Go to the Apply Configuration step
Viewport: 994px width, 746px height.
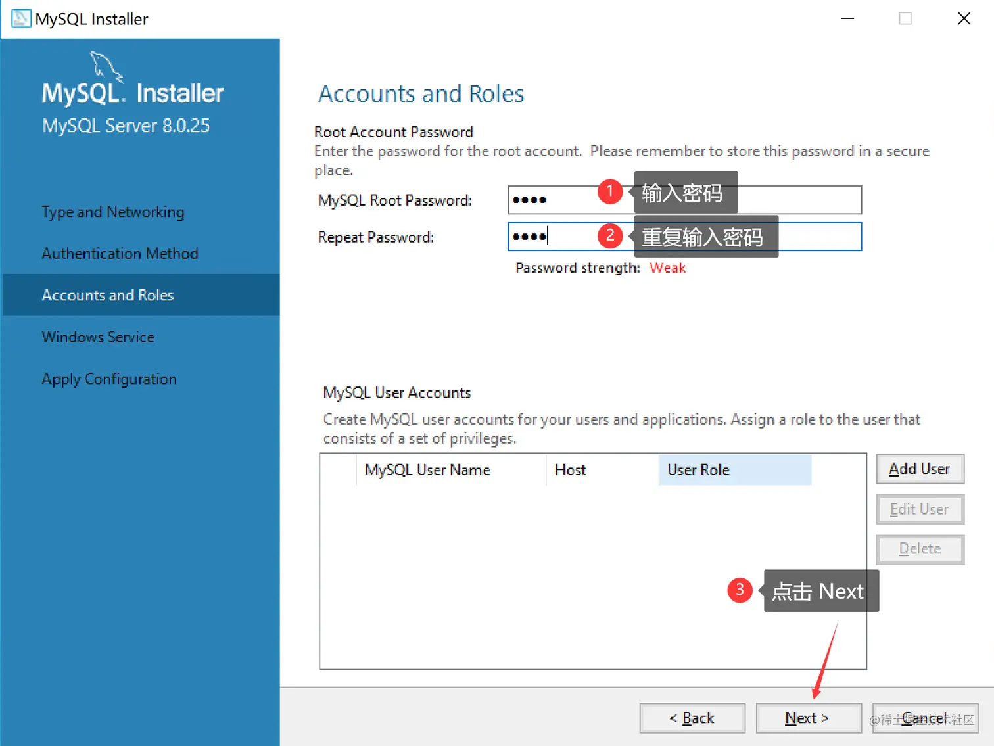[x=109, y=379]
